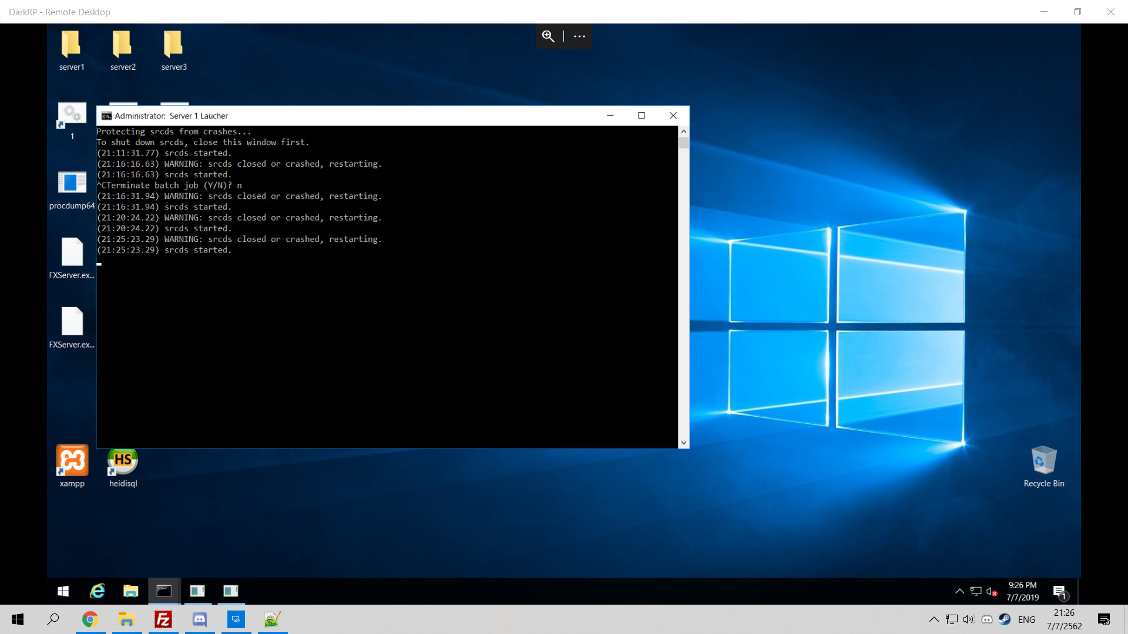Switch to command prompt taskbar item
This screenshot has height=634, width=1128.
pyautogui.click(x=164, y=591)
